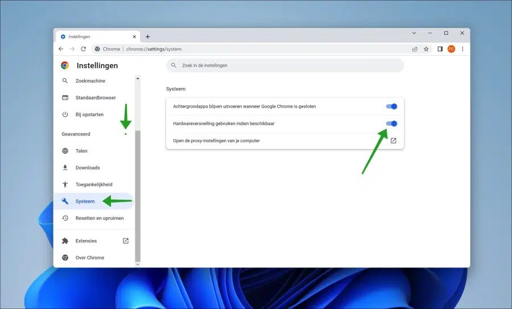Click the external link icon beside Extensies
This screenshot has width=512, height=309.
point(126,241)
